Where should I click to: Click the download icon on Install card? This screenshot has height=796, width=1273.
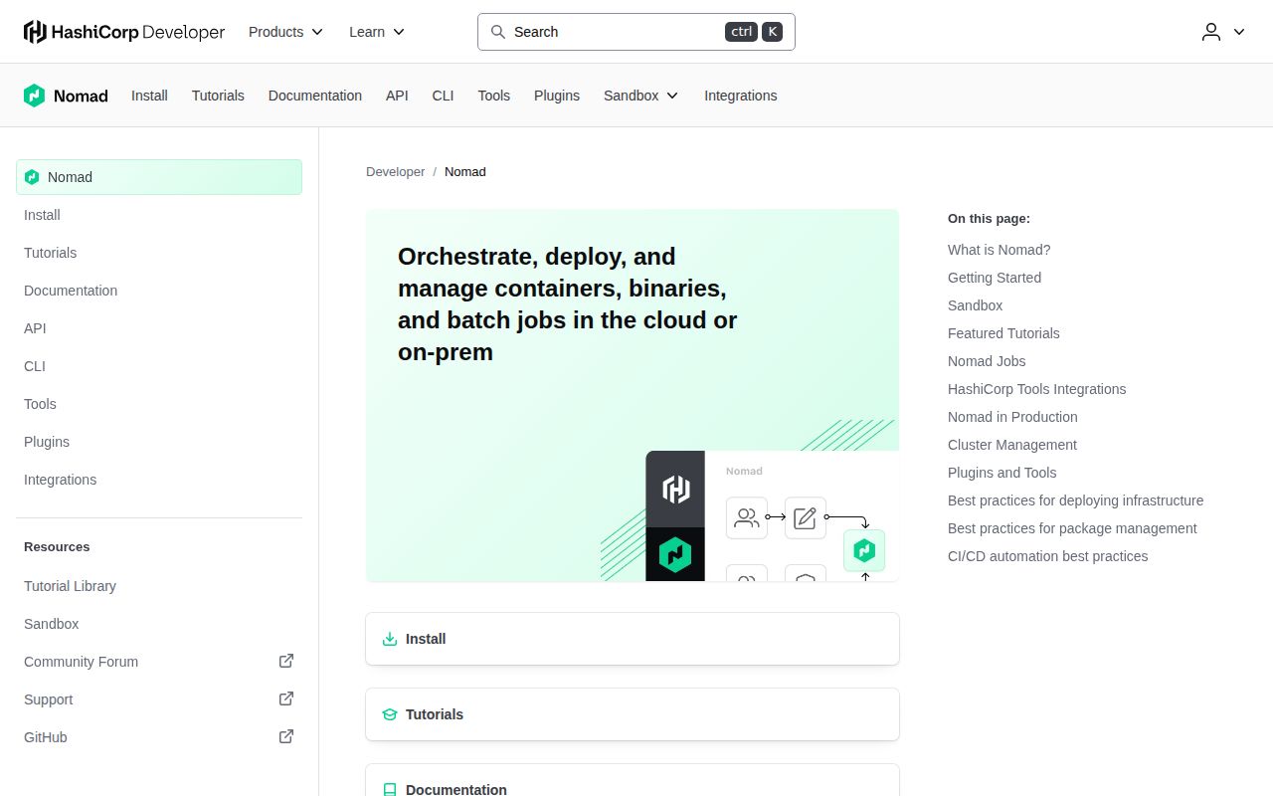pyautogui.click(x=390, y=639)
